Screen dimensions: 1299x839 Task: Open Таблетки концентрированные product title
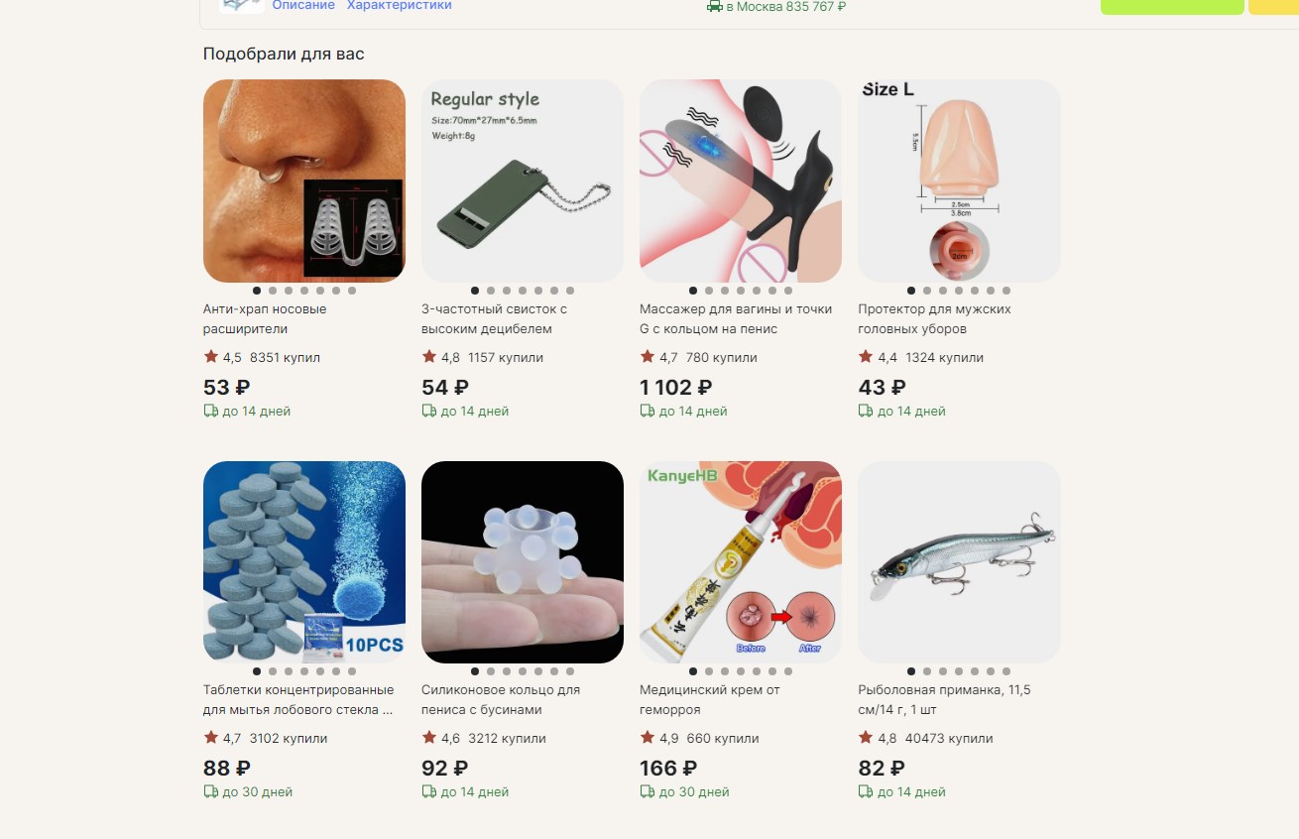point(298,699)
